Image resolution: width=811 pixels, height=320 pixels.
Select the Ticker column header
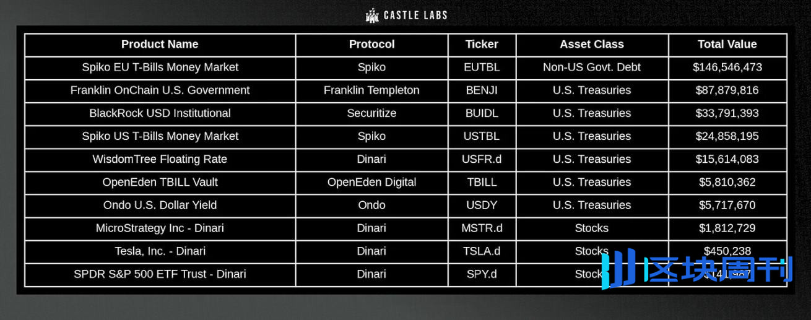pyautogui.click(x=482, y=45)
